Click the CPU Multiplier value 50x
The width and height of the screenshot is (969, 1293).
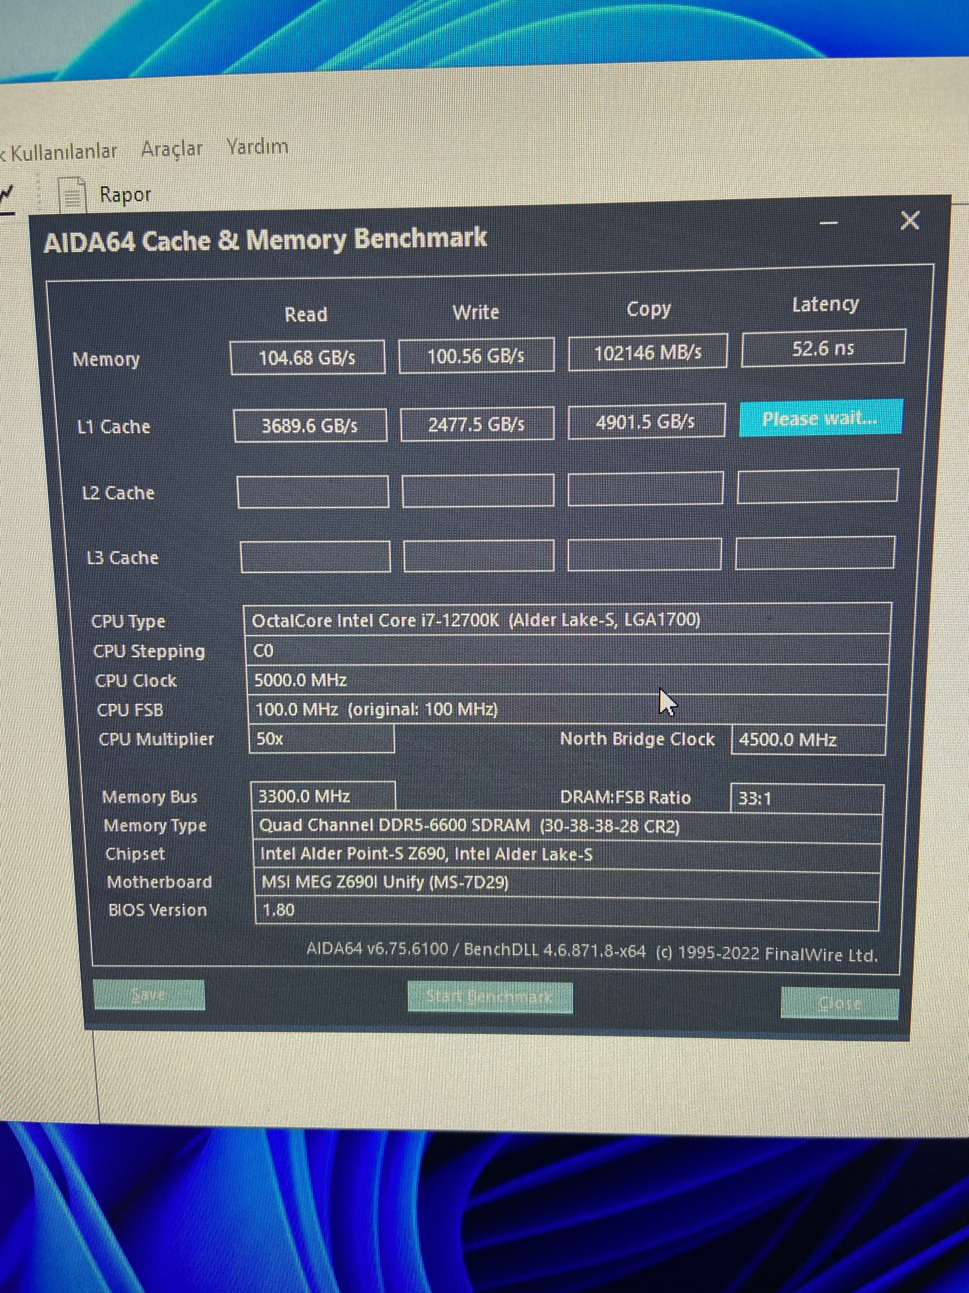point(321,739)
